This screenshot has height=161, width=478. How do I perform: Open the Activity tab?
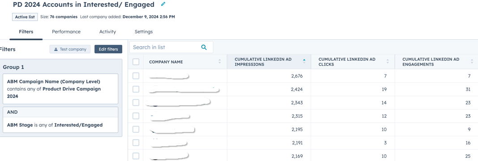(107, 32)
